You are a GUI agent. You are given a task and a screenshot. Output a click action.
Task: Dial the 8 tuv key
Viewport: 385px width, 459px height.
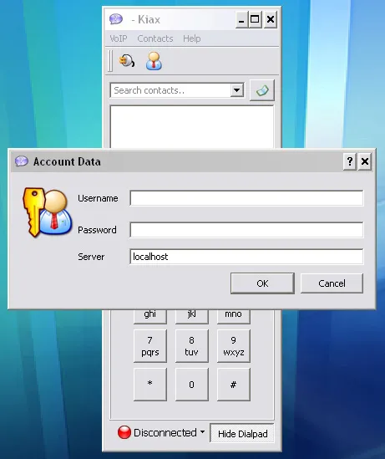pos(192,346)
